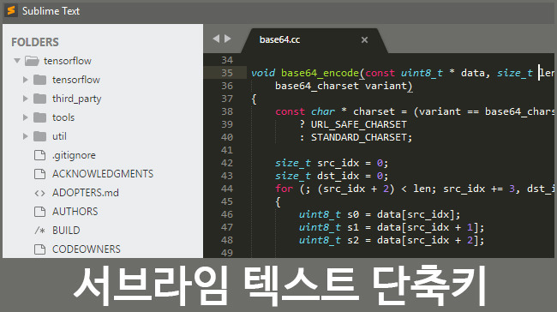This screenshot has height=312, width=557.
Task: Click the file icon next to CODEOWNERS
Action: coord(39,249)
